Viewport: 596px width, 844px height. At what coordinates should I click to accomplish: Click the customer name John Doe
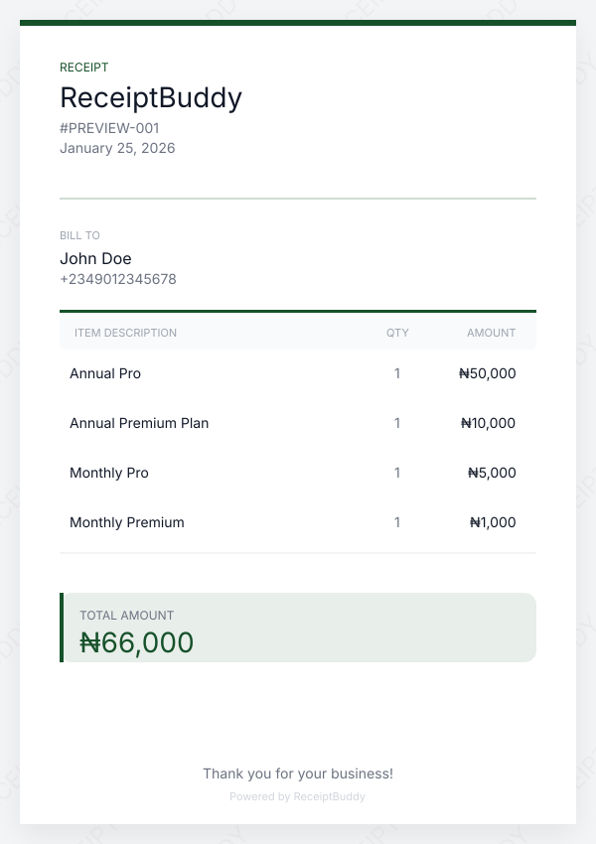click(x=95, y=258)
